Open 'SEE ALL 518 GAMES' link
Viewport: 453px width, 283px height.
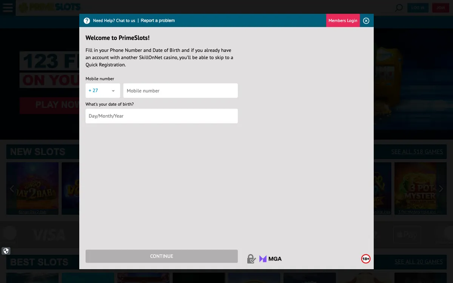tap(417, 152)
